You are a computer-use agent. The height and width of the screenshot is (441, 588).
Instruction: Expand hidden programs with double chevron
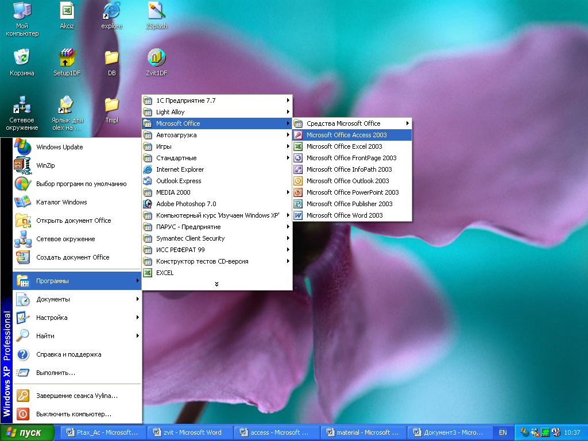coord(216,284)
